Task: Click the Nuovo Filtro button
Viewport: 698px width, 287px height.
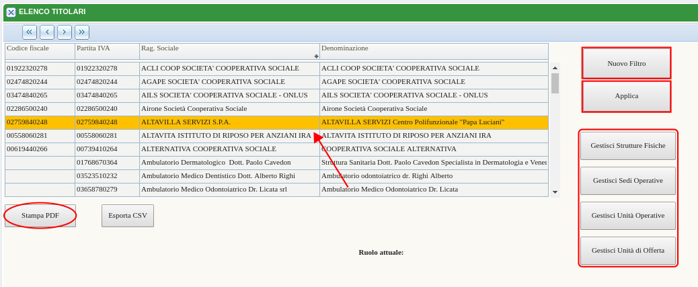Action: (x=626, y=63)
